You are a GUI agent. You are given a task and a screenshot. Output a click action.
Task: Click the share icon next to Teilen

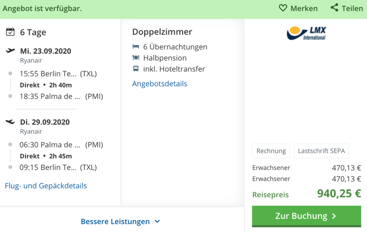334,8
